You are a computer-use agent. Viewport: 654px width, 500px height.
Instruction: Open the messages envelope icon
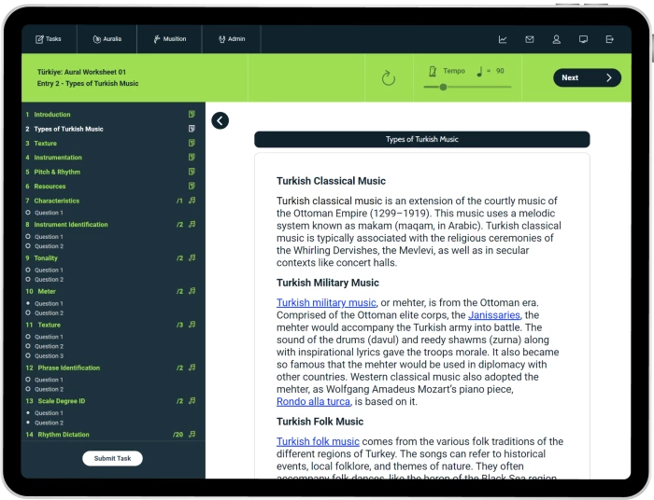click(530, 39)
